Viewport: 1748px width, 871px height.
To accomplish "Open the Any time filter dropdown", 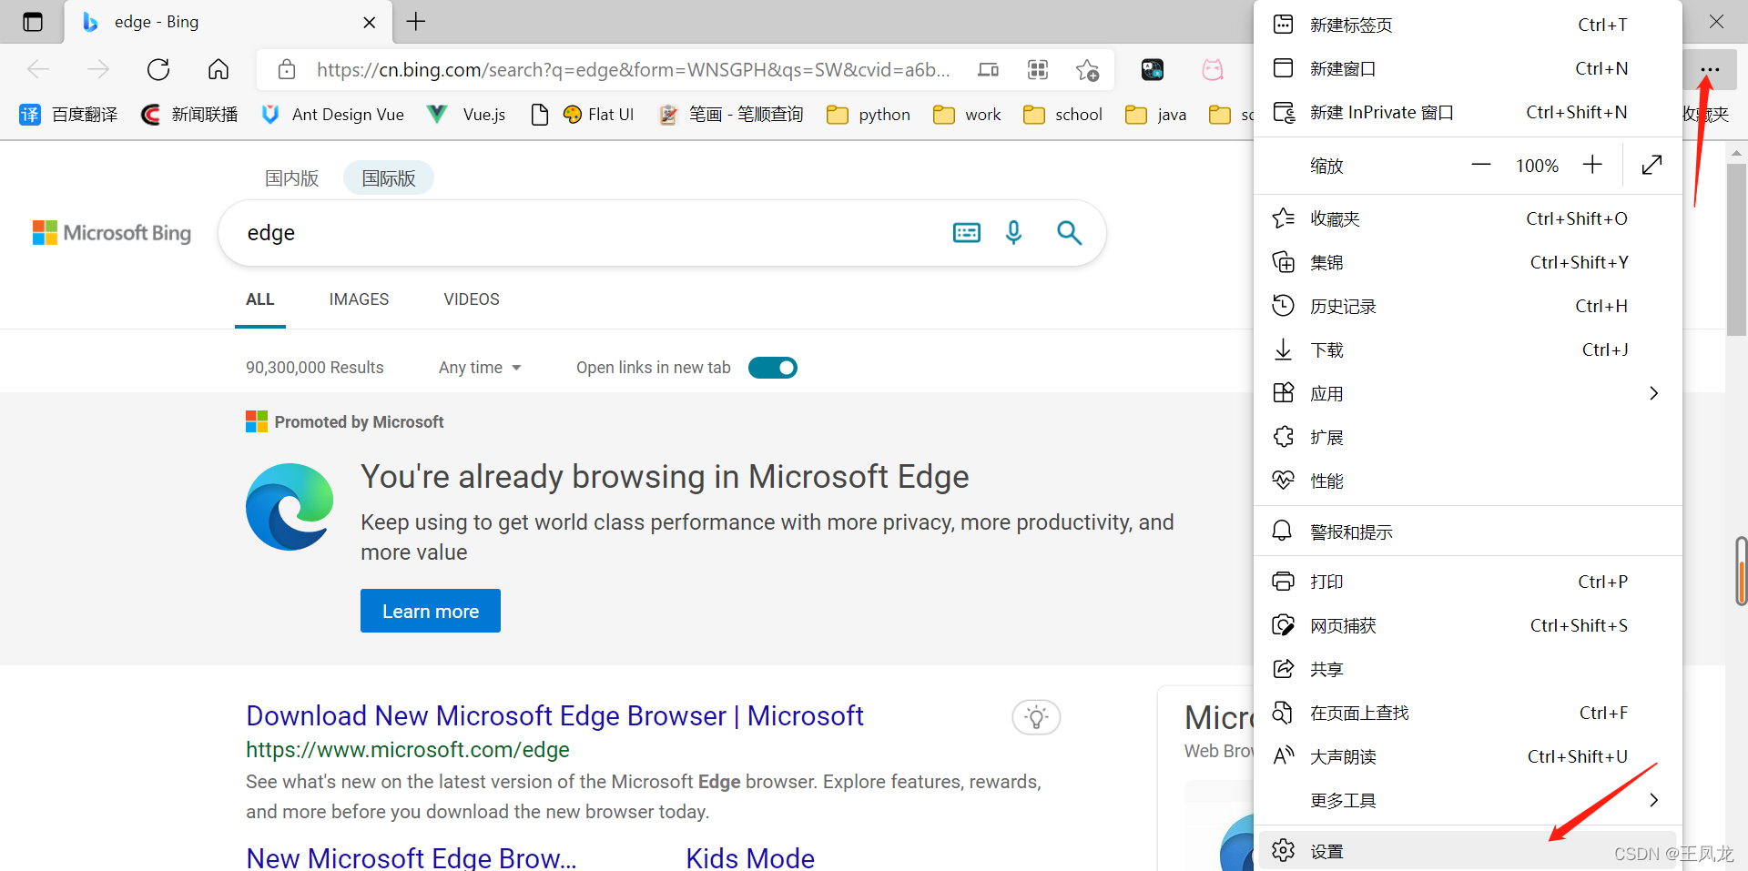I will (x=480, y=368).
